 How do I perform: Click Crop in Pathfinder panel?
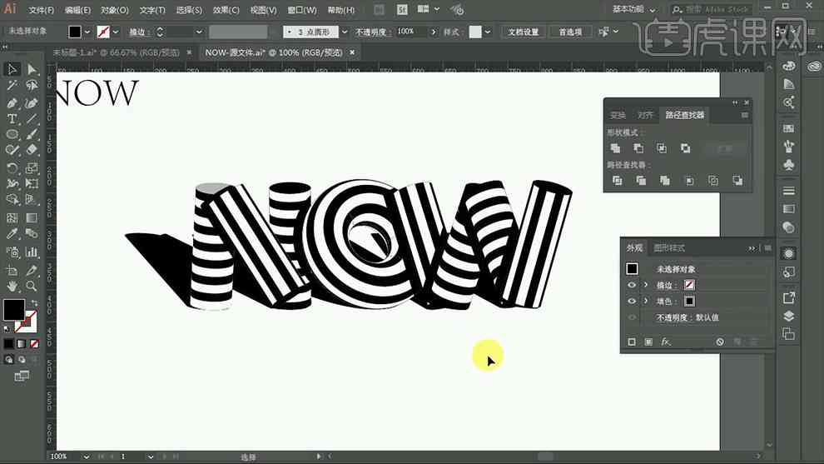point(689,181)
